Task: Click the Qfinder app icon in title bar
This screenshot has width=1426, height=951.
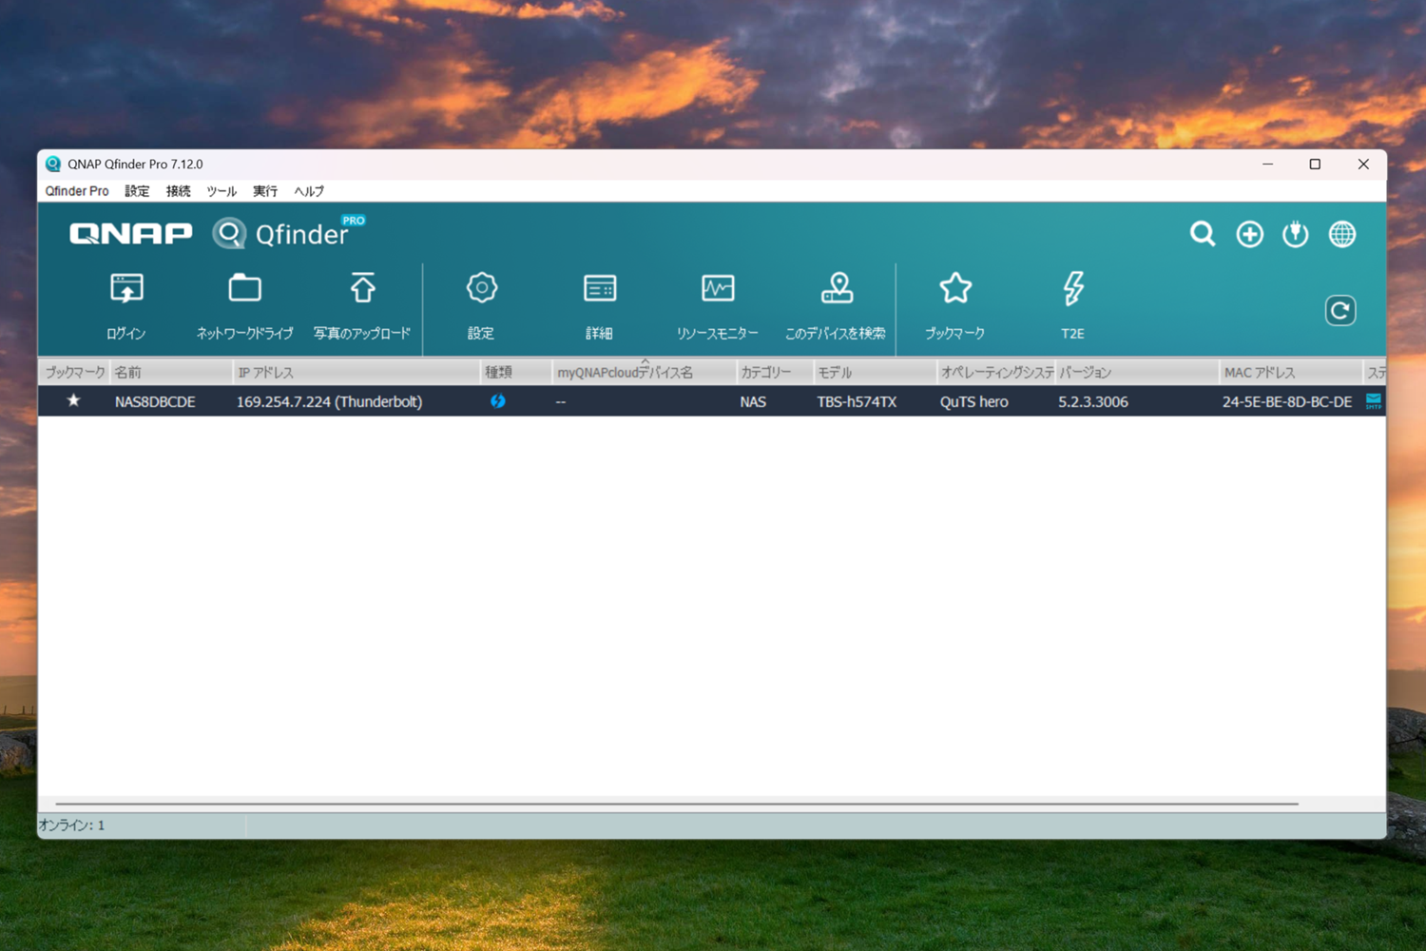Action: coord(53,165)
